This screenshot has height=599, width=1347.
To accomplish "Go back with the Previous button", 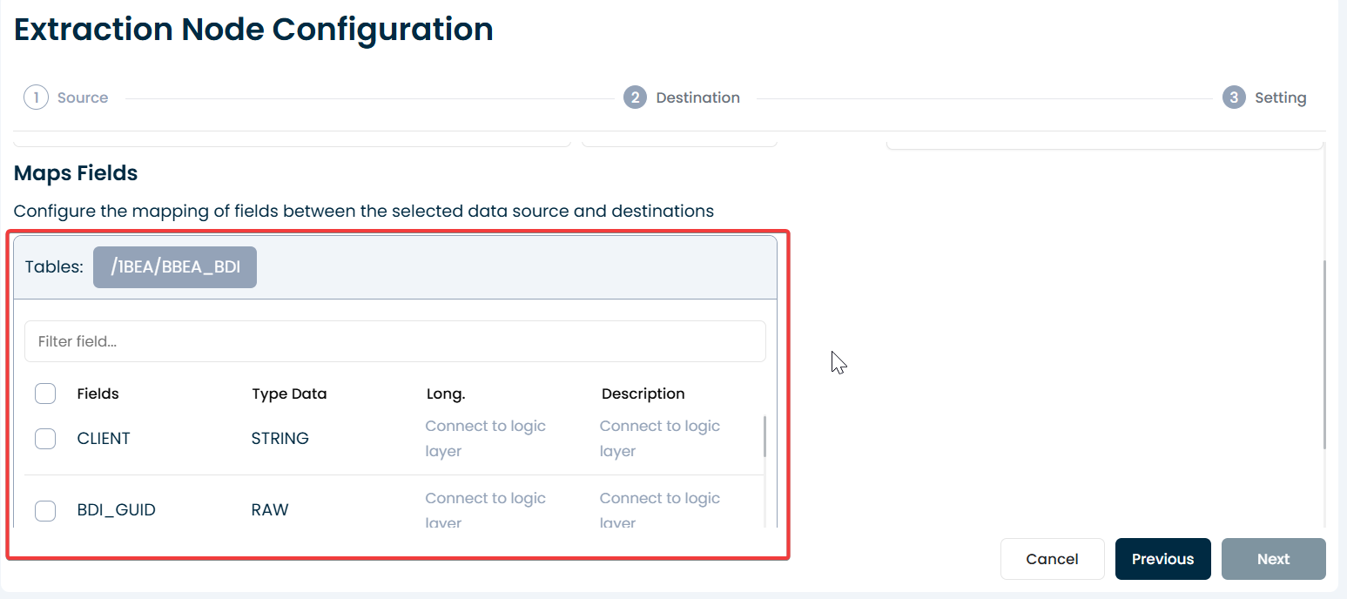I will 1162,559.
